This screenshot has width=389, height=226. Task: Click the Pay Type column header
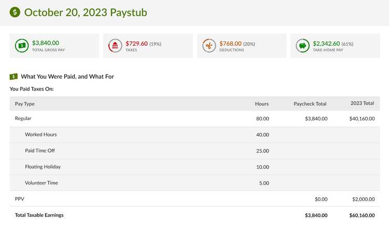[x=25, y=104]
